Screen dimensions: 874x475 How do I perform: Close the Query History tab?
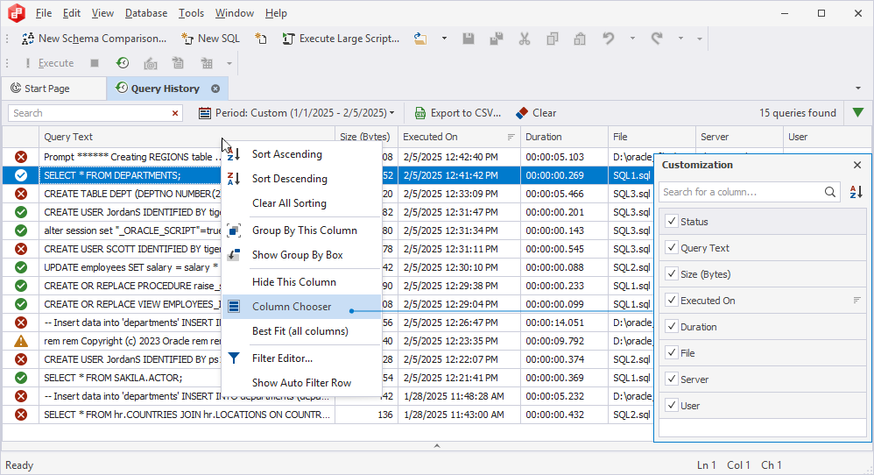(215, 89)
